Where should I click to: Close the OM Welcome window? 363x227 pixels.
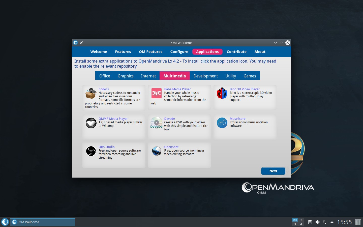pyautogui.click(x=288, y=43)
